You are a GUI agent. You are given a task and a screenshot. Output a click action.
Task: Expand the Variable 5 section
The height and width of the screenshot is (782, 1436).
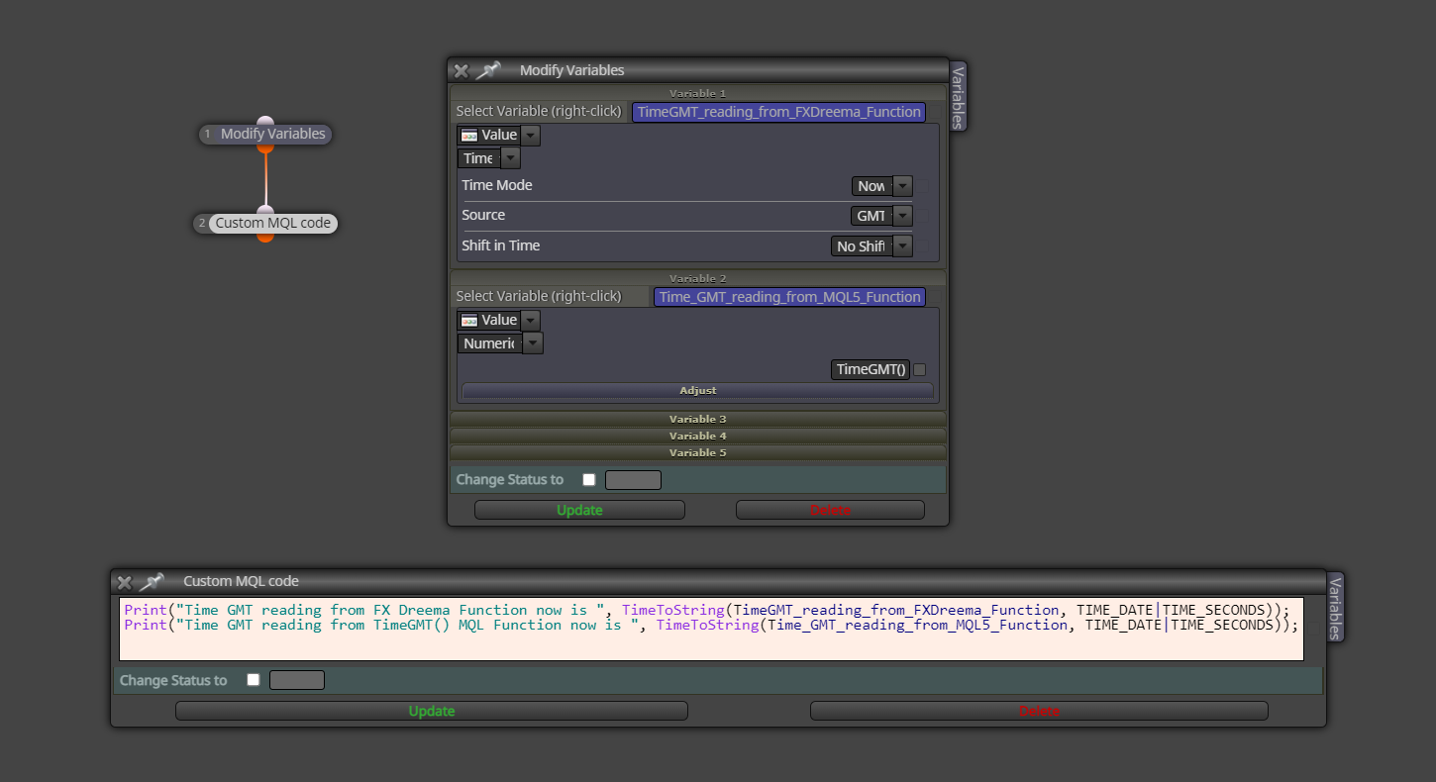click(698, 452)
